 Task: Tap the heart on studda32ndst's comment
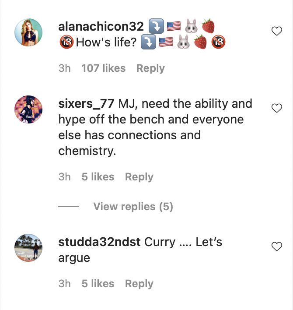coord(277,247)
